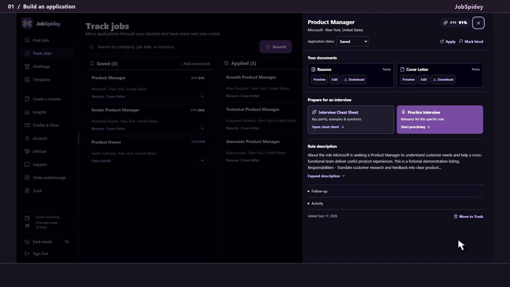Viewport: 510px width, 287px height.
Task: Click the Open cheat sheet link
Action: (328, 127)
